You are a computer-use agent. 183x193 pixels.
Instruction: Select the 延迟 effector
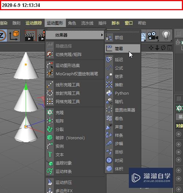pyautogui.click(x=123, y=60)
